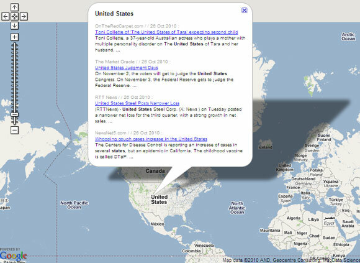The image size is (360, 263).
Task: Click the United Kingdom label on map
Action: [285, 168]
